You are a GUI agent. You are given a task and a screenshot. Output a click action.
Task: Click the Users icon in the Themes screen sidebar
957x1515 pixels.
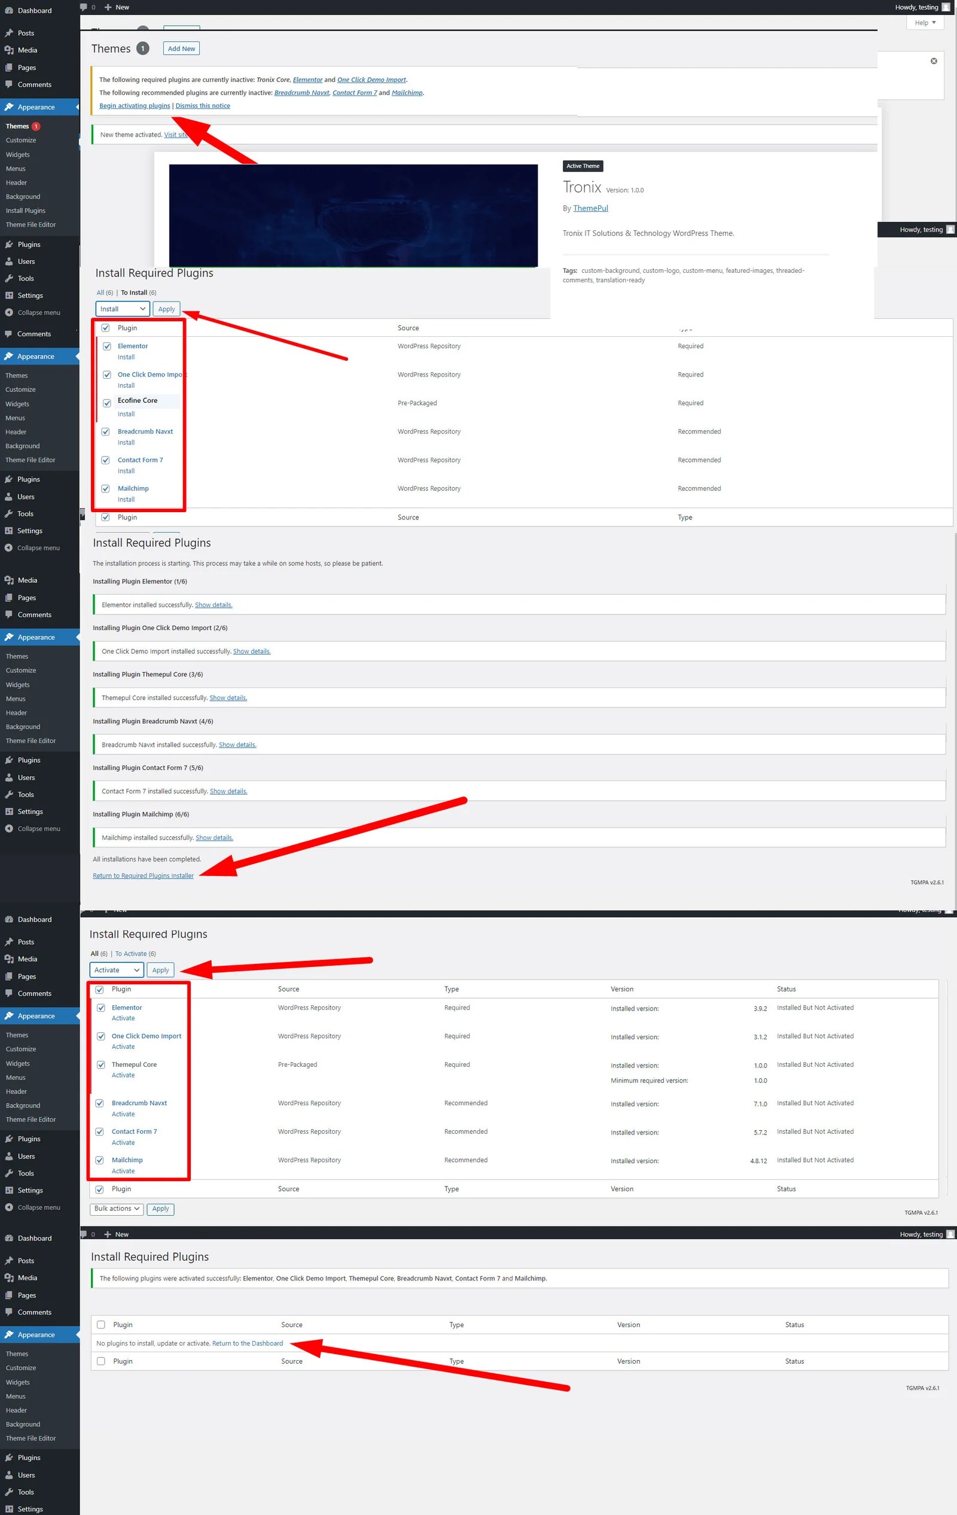point(9,261)
